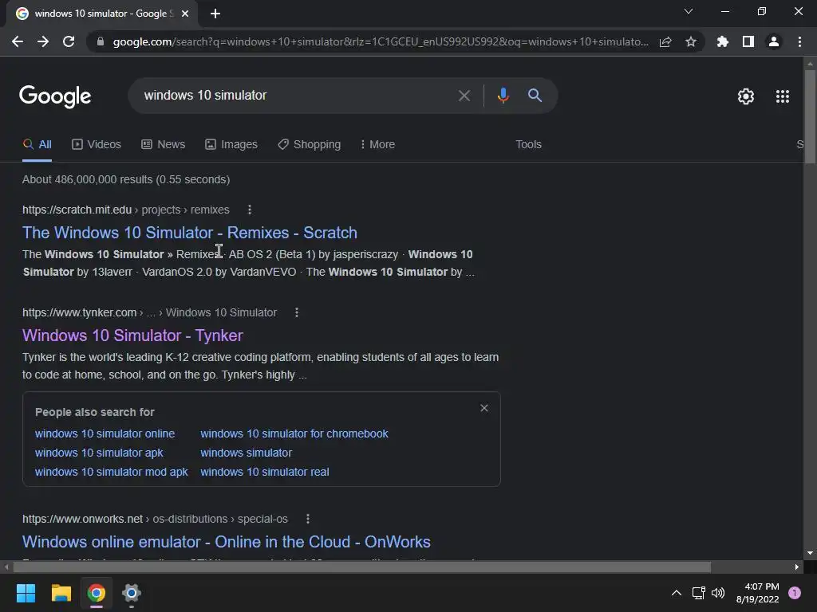Open a new tab
The width and height of the screenshot is (817, 612).
click(x=215, y=14)
